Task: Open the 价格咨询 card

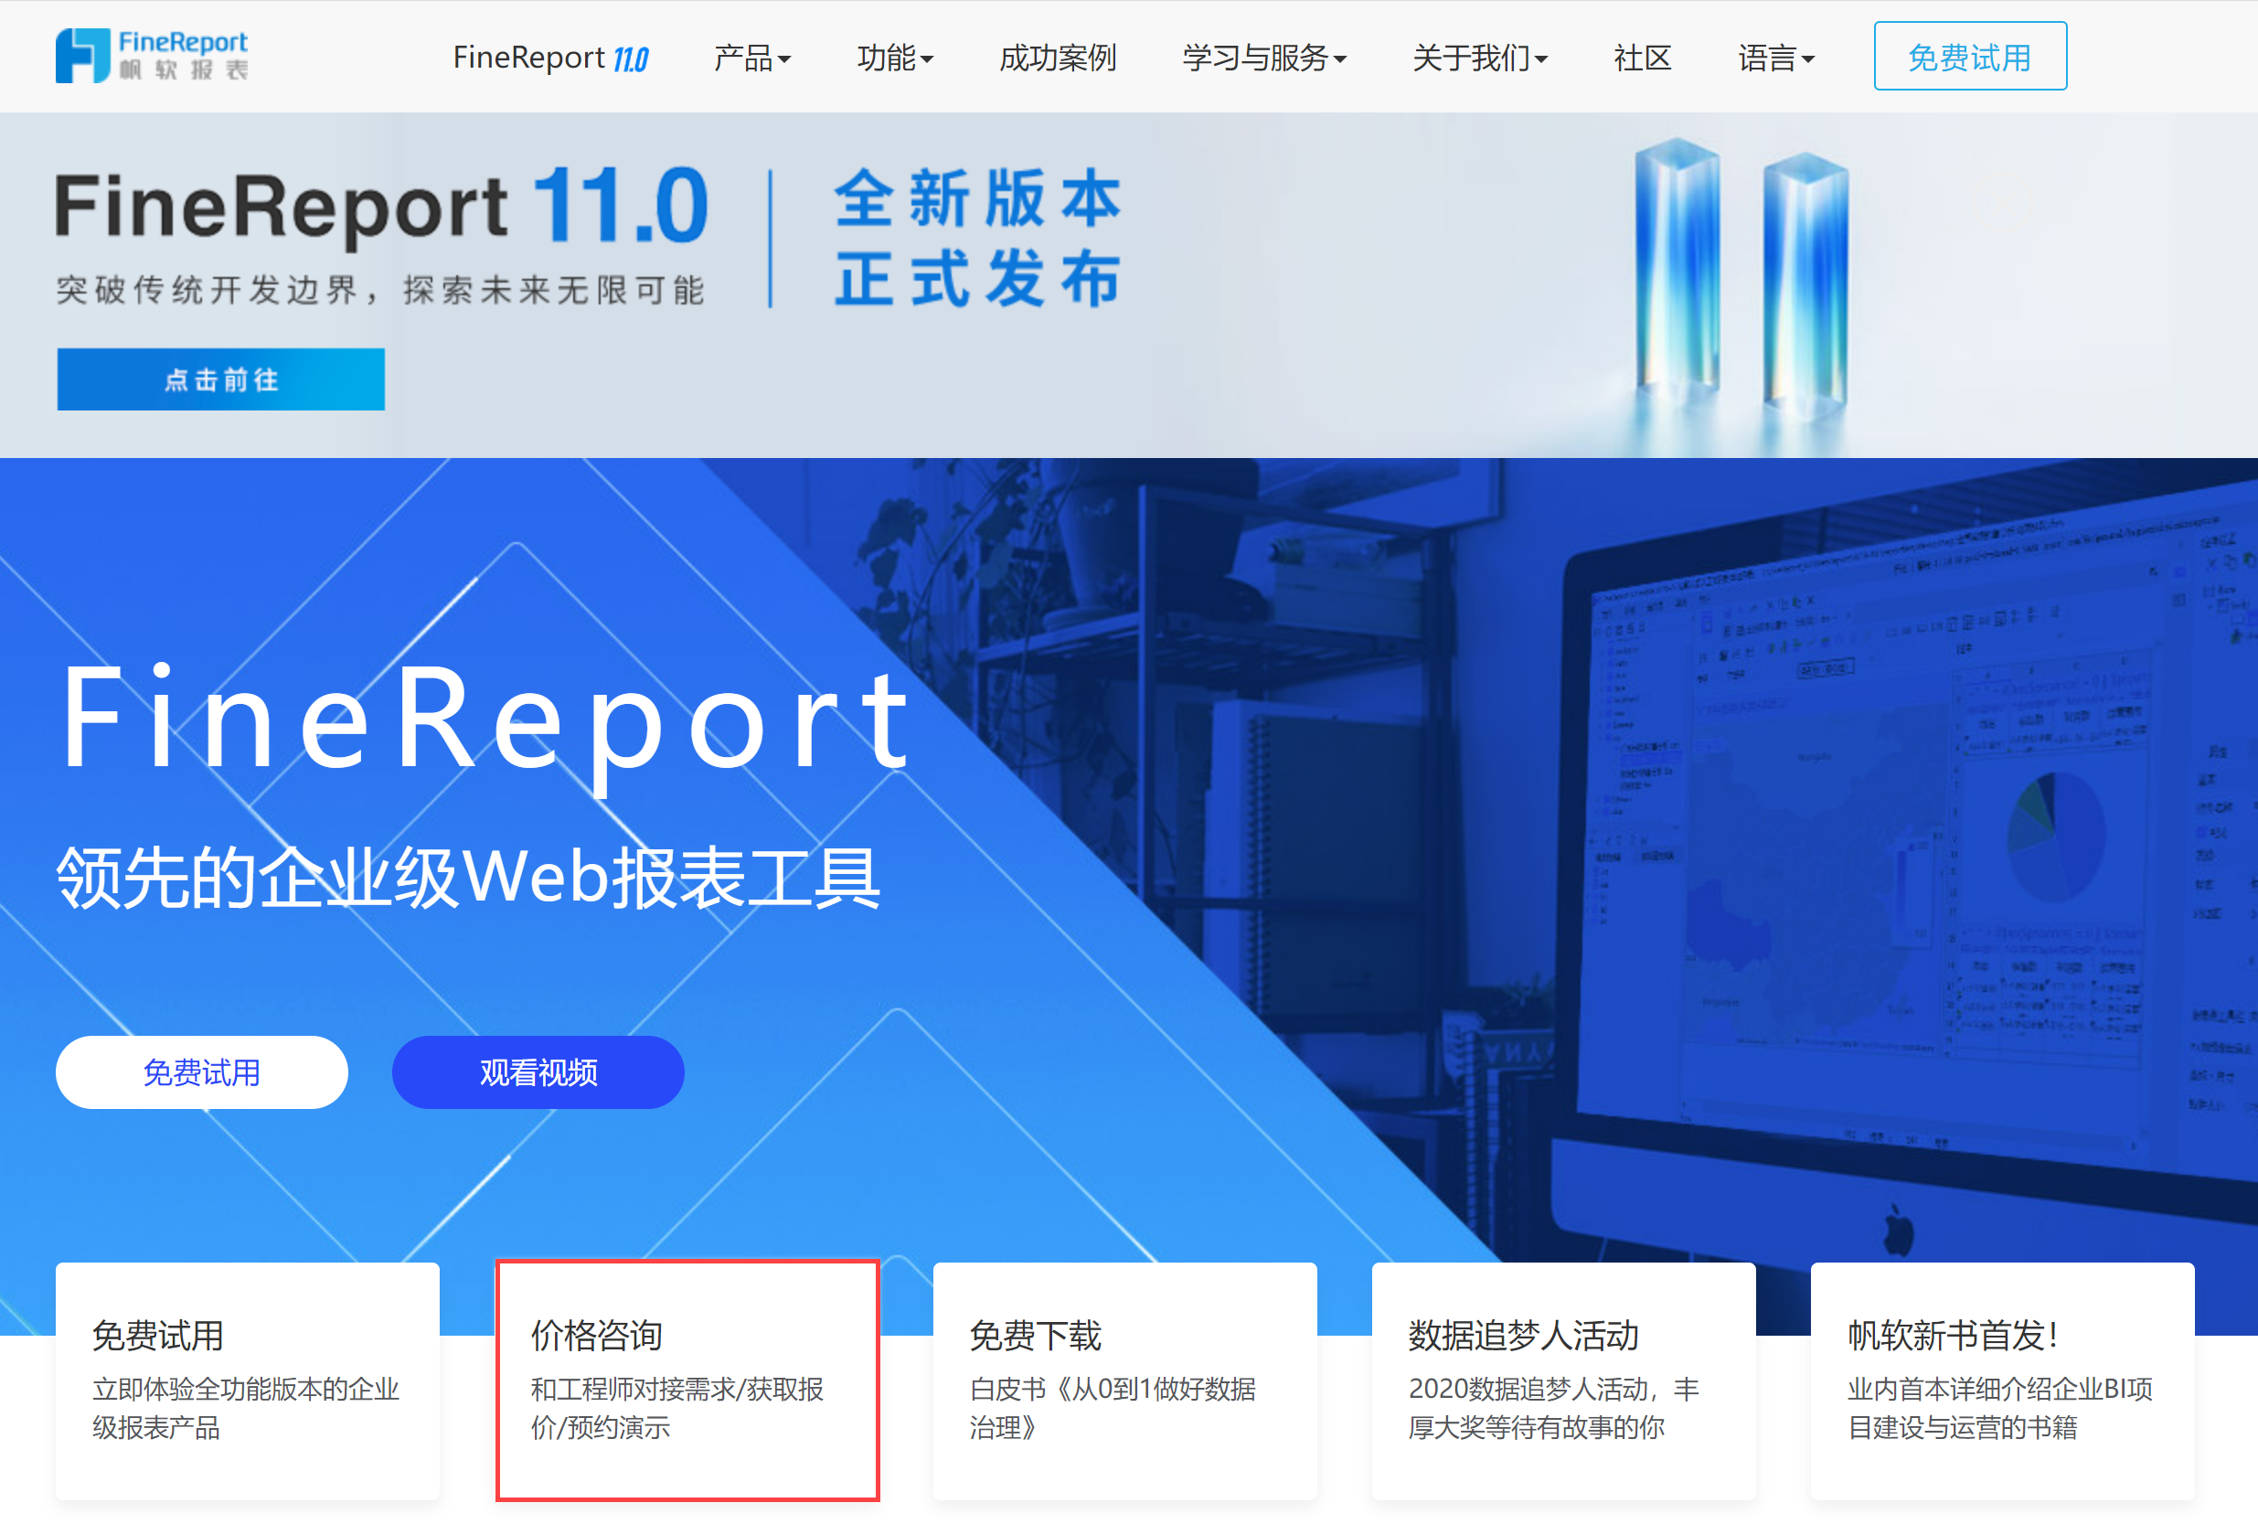Action: pos(687,1380)
